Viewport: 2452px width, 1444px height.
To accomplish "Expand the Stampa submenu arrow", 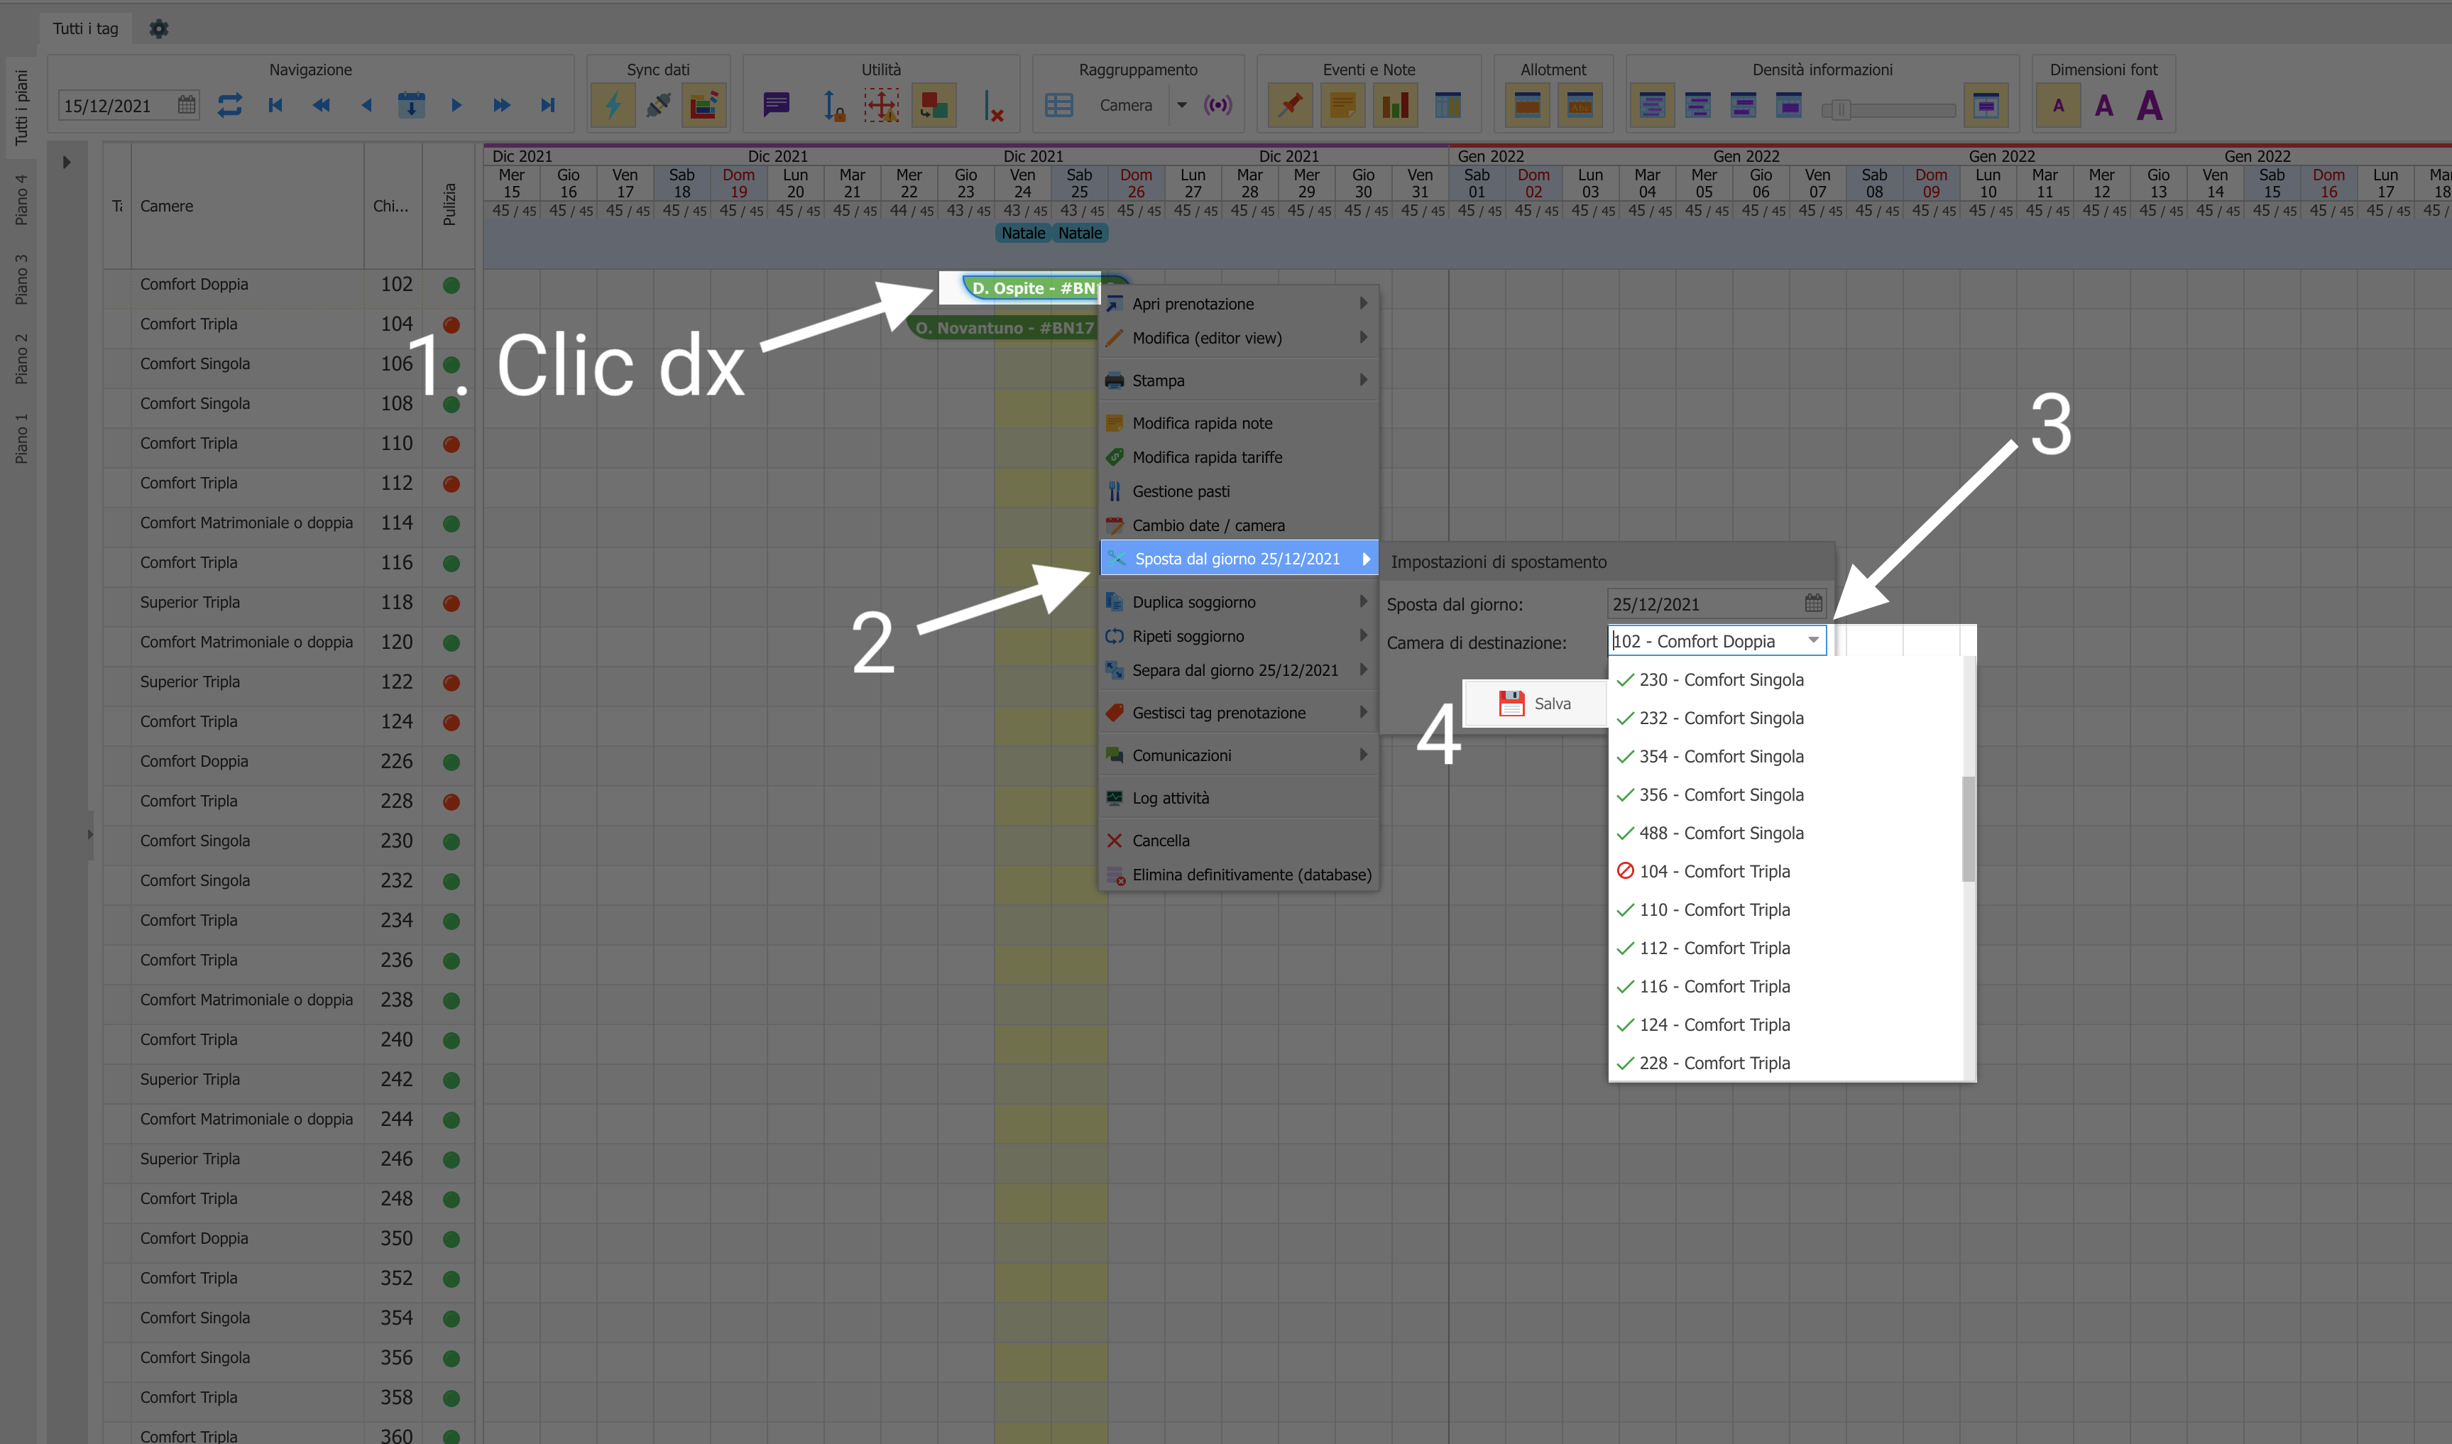I will click(x=1363, y=381).
